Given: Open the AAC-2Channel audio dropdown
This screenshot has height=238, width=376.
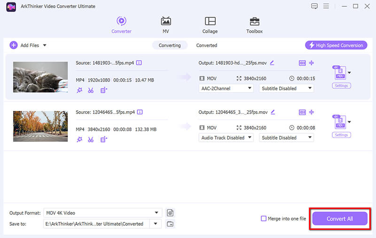Looking at the screenshot, I should click(226, 88).
